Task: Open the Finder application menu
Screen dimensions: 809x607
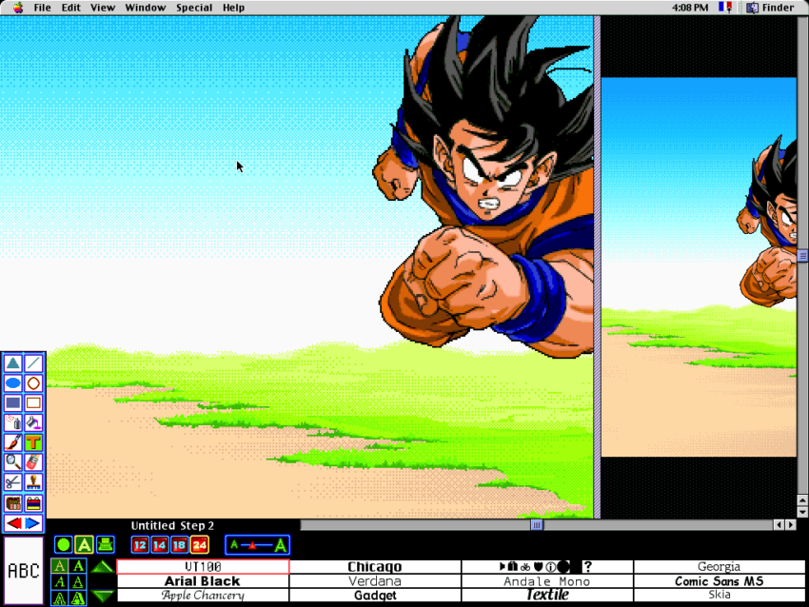Action: [770, 8]
